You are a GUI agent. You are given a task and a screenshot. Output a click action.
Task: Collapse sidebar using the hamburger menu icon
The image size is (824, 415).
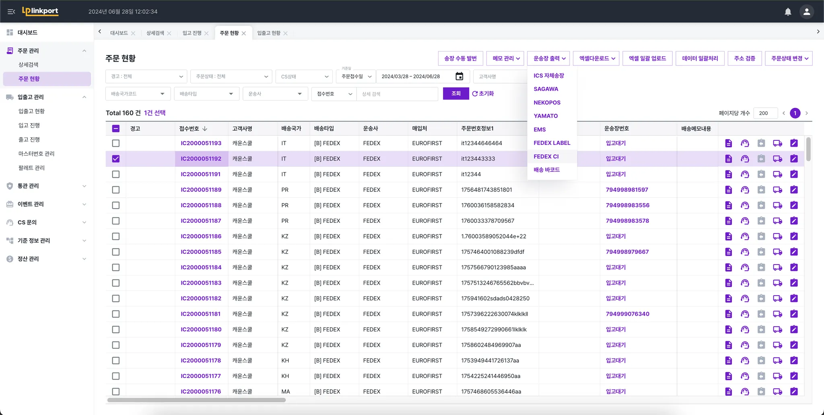point(11,12)
